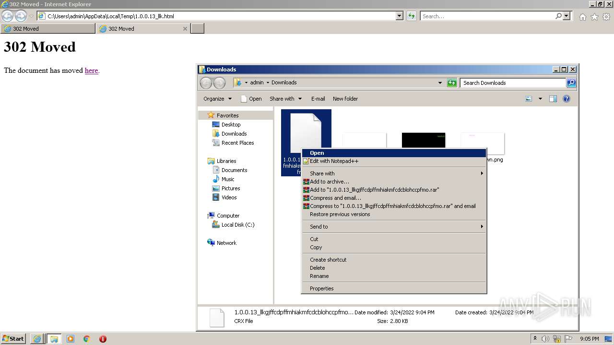Click the IE back arrow button
Viewport: 614px width, 345px height.
tap(8, 16)
